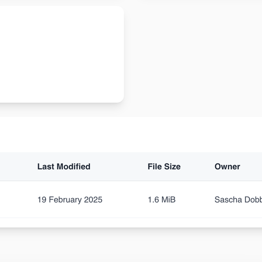This screenshot has height=262, width=262.
Task: Click the first name Sascha in the row
Action: click(x=227, y=200)
